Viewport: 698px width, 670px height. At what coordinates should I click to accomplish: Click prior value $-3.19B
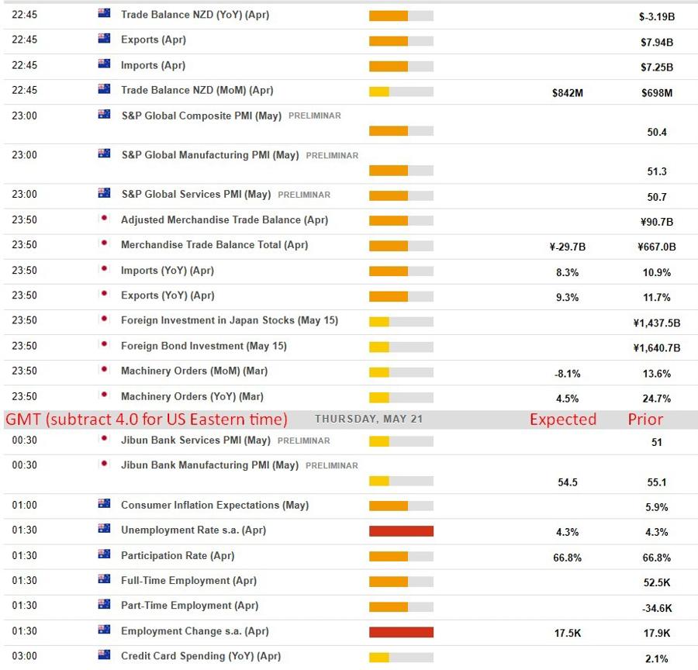coord(657,17)
